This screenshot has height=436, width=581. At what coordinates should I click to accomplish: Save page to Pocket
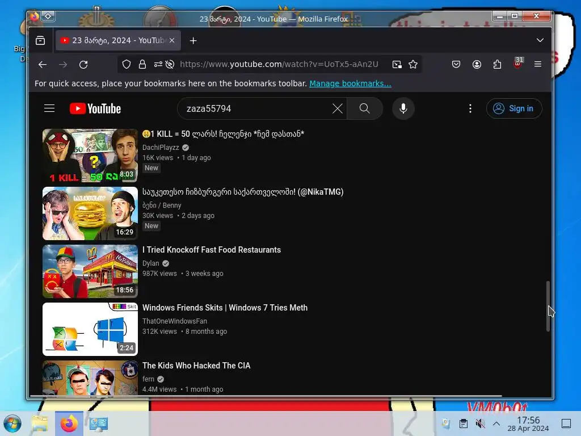pos(456,65)
